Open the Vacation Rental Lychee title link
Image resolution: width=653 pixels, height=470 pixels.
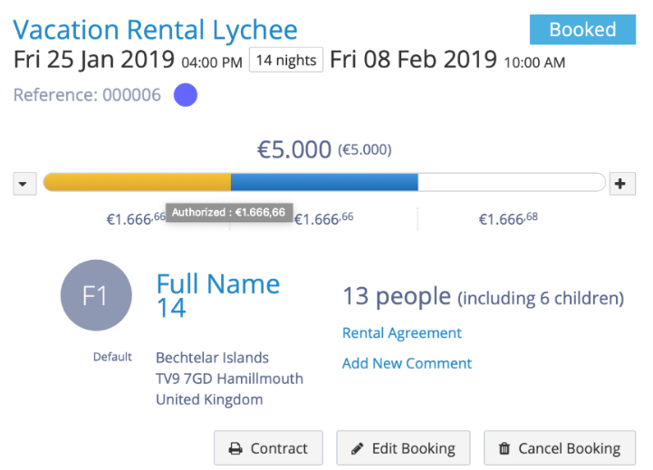155,30
